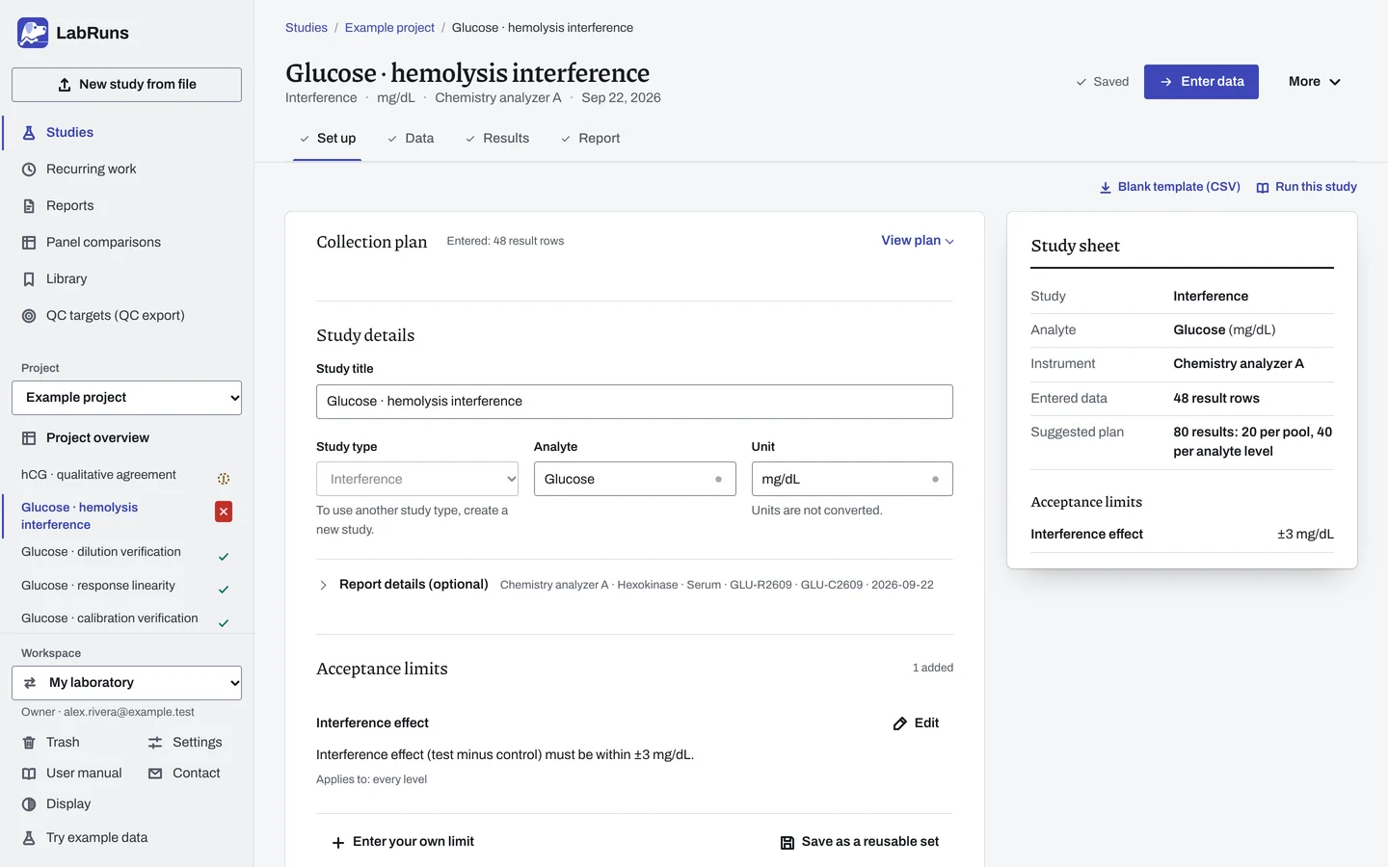The image size is (1388, 867).
Task: Select the Set up tab
Action: point(328,139)
